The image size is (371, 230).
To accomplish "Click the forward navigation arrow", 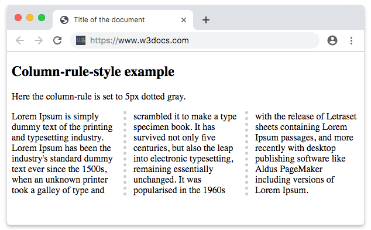I will 39,40.
